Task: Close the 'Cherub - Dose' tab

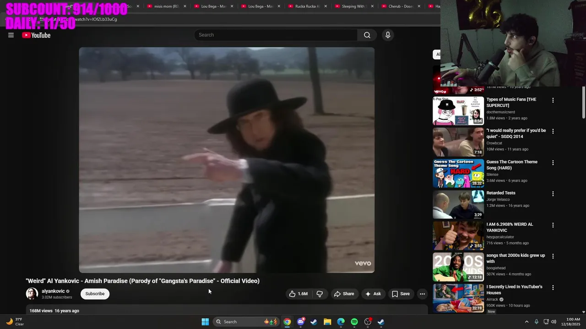Action: click(x=419, y=6)
